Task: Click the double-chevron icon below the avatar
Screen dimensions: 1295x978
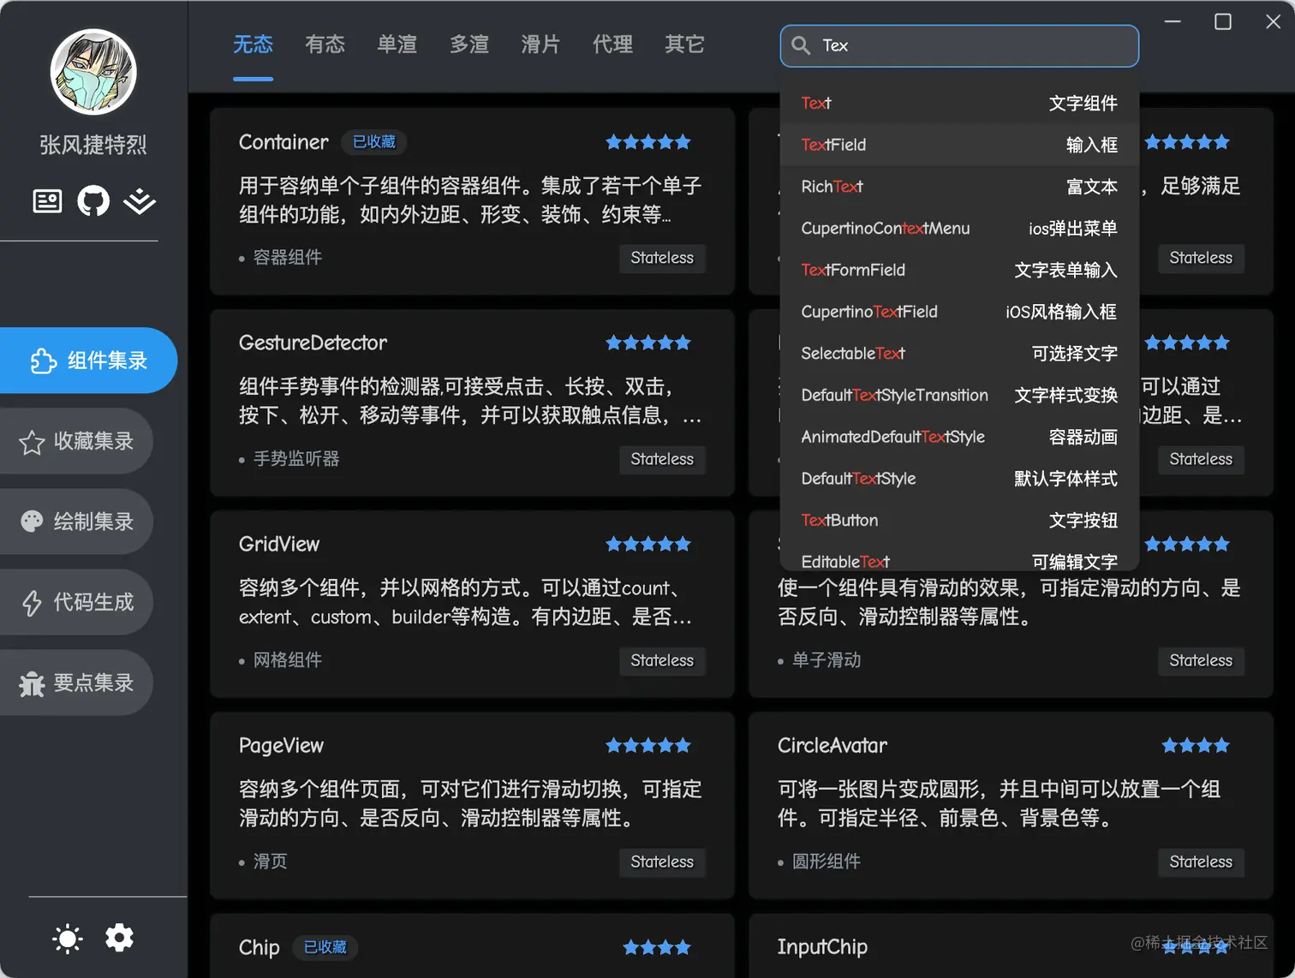Action: click(x=139, y=201)
